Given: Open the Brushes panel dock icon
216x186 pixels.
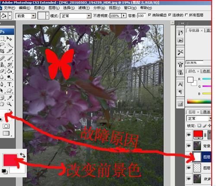Looking at the screenshot, I should (180, 64).
